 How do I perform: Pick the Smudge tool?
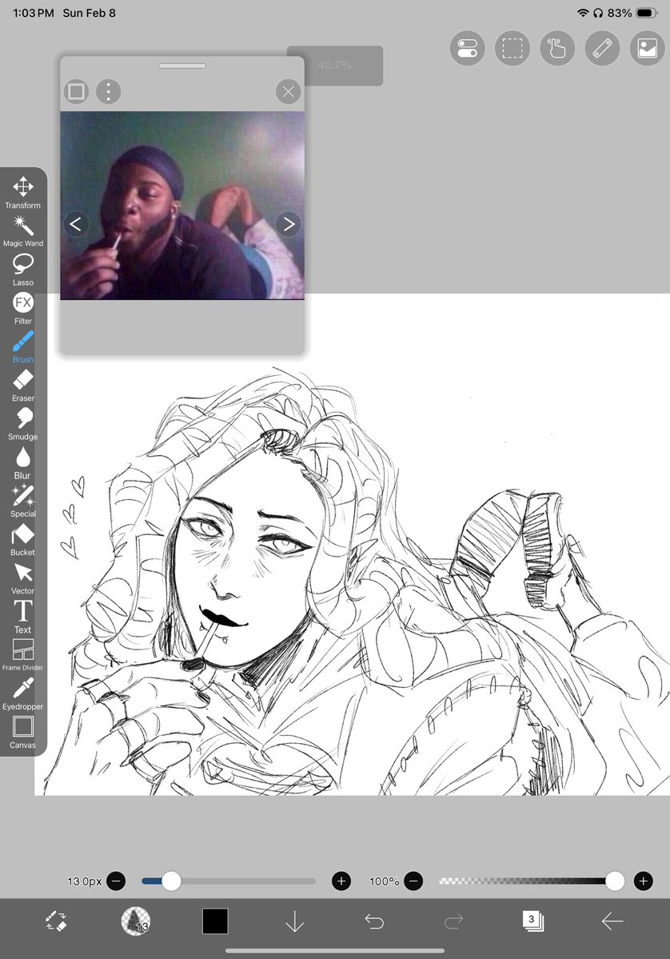(x=22, y=424)
